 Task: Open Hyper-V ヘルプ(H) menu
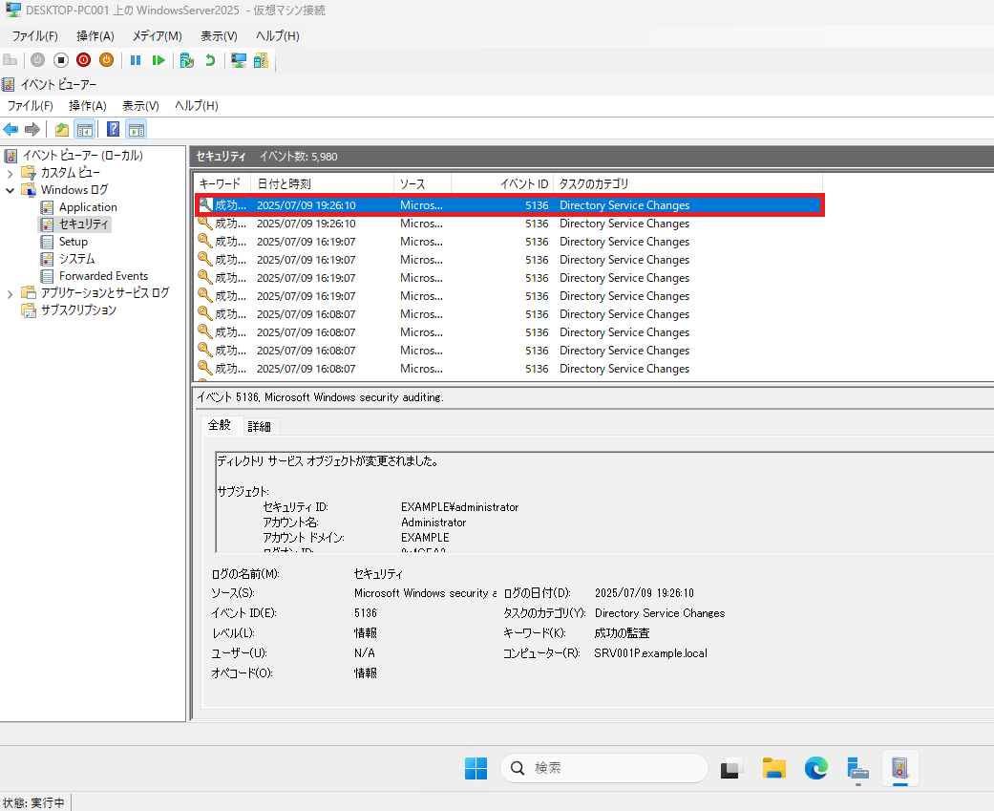[x=278, y=36]
